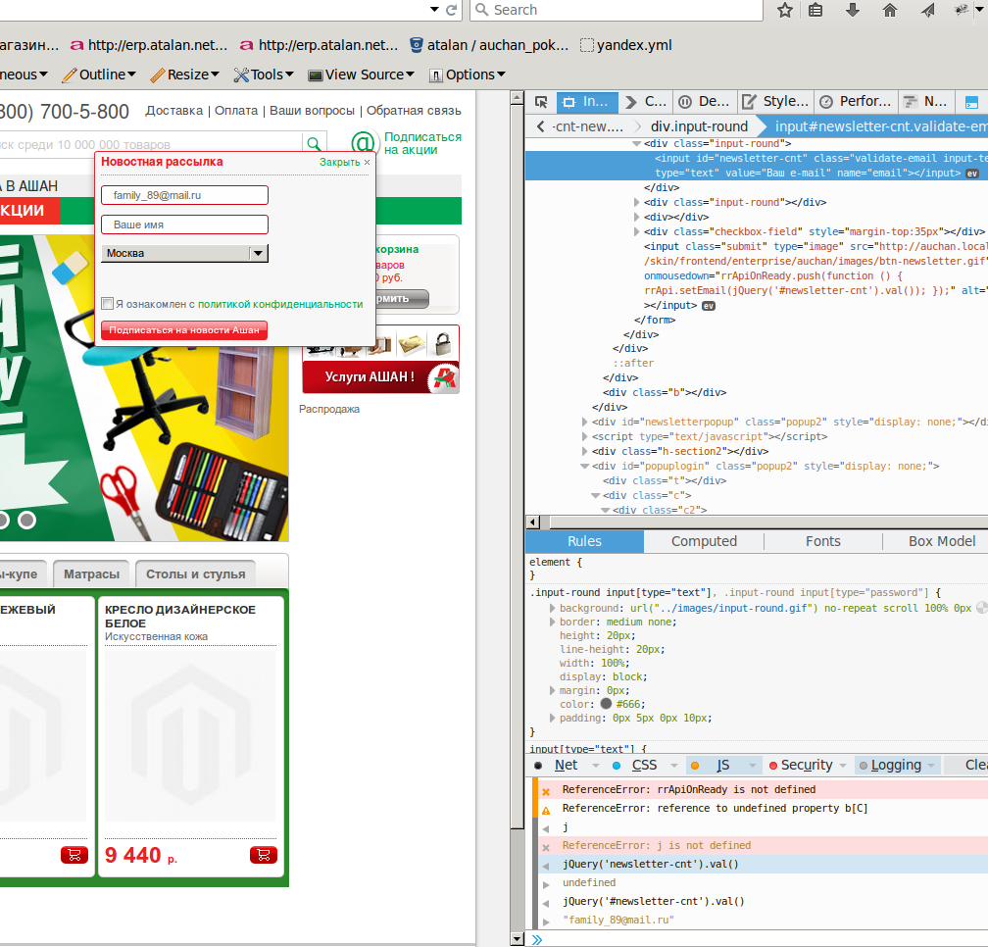The width and height of the screenshot is (988, 947).
Task: Open the View Source toolbar menu
Action: [361, 75]
